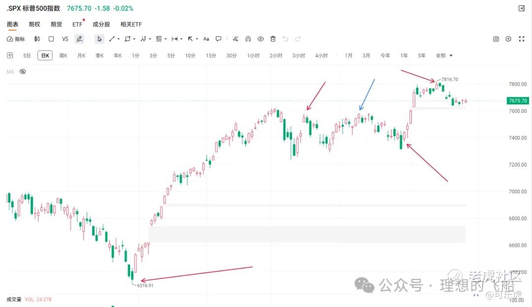532x307 pixels.
Task: Take a chart snapshot with camera icon
Action: (x=496, y=39)
